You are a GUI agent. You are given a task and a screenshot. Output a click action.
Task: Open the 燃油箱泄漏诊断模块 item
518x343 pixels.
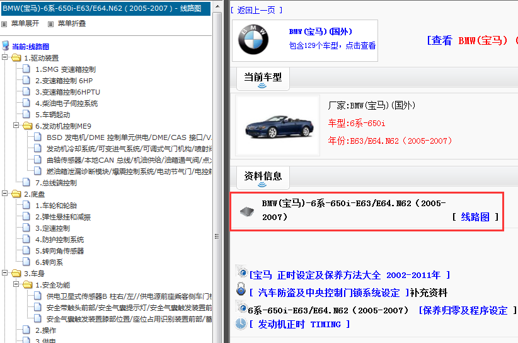pos(129,171)
